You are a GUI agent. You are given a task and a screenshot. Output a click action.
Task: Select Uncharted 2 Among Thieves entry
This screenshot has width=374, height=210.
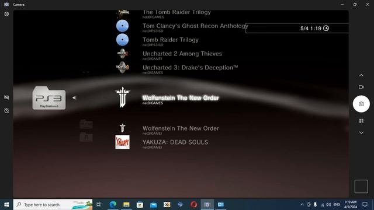click(x=182, y=54)
